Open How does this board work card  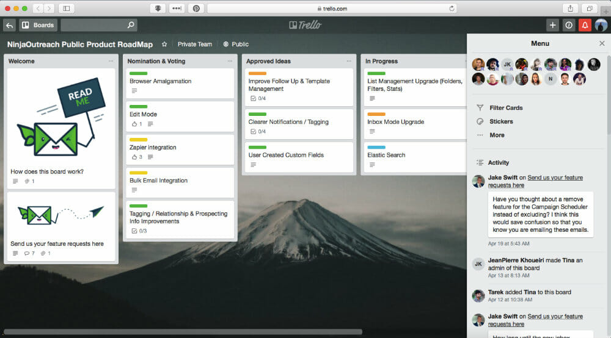(61, 129)
